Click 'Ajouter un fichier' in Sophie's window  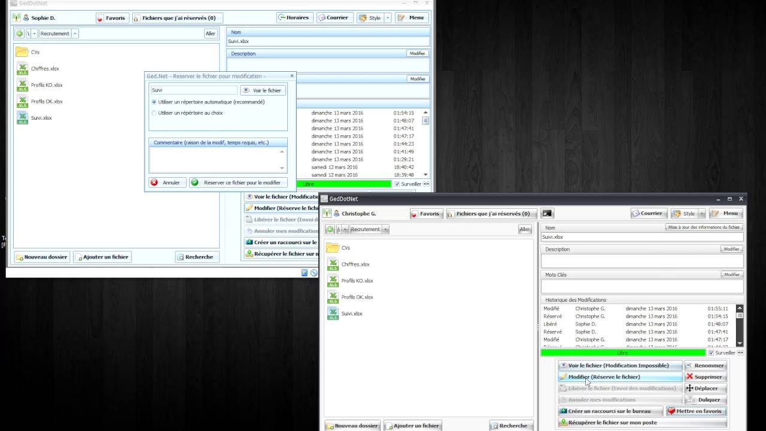[102, 257]
